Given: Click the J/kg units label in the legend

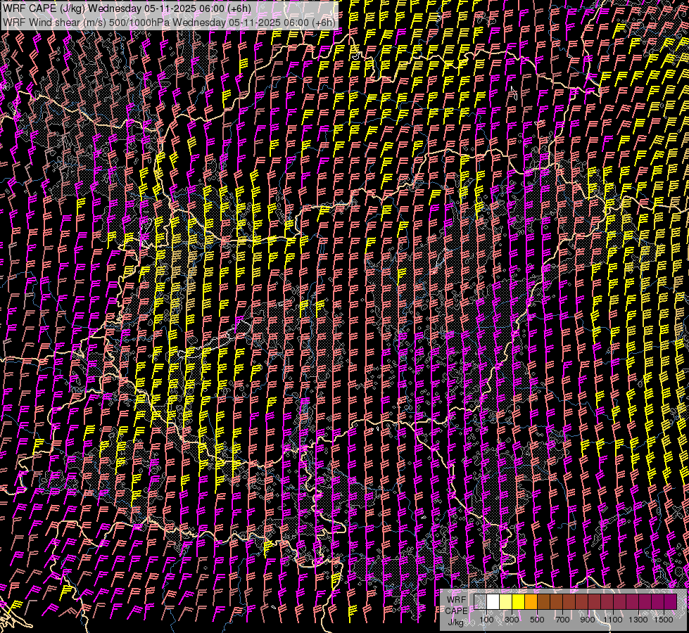Looking at the screenshot, I should [456, 622].
